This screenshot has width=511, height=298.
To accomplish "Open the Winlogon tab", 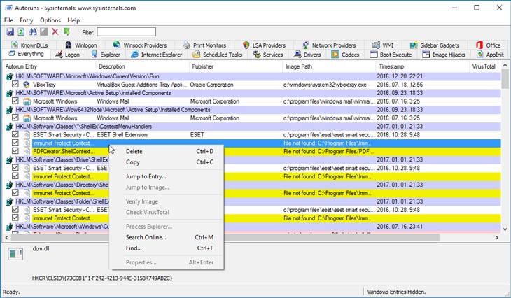I will [x=80, y=45].
